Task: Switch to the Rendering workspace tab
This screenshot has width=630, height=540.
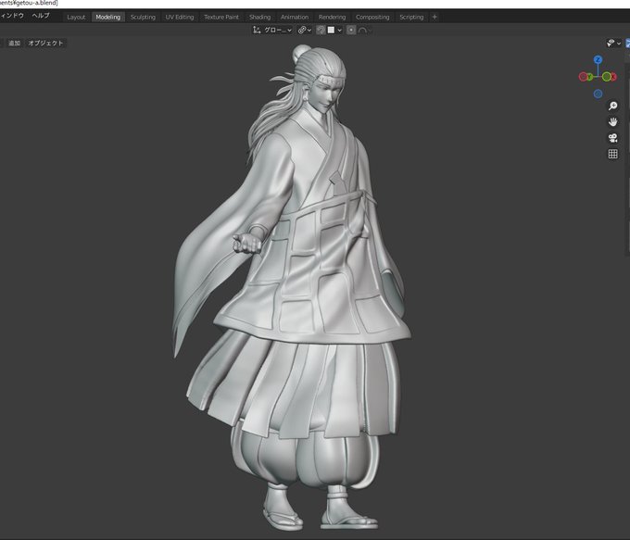Action: [332, 17]
